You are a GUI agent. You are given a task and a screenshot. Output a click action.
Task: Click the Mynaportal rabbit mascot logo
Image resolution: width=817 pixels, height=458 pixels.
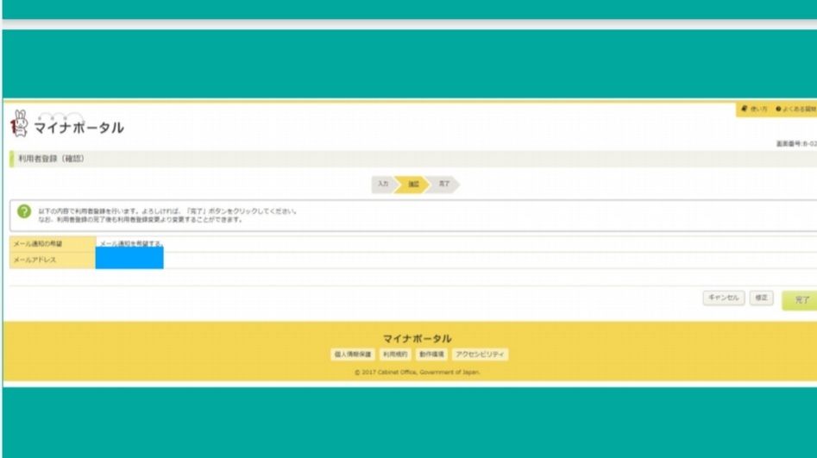click(19, 126)
